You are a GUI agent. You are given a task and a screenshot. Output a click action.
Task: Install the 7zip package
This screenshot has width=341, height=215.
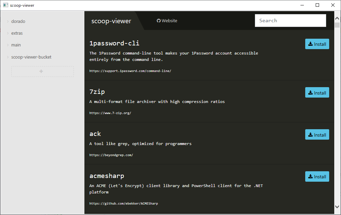317,93
